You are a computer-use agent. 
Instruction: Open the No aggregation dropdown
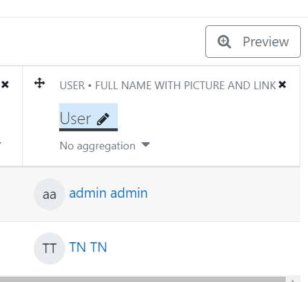(x=104, y=146)
